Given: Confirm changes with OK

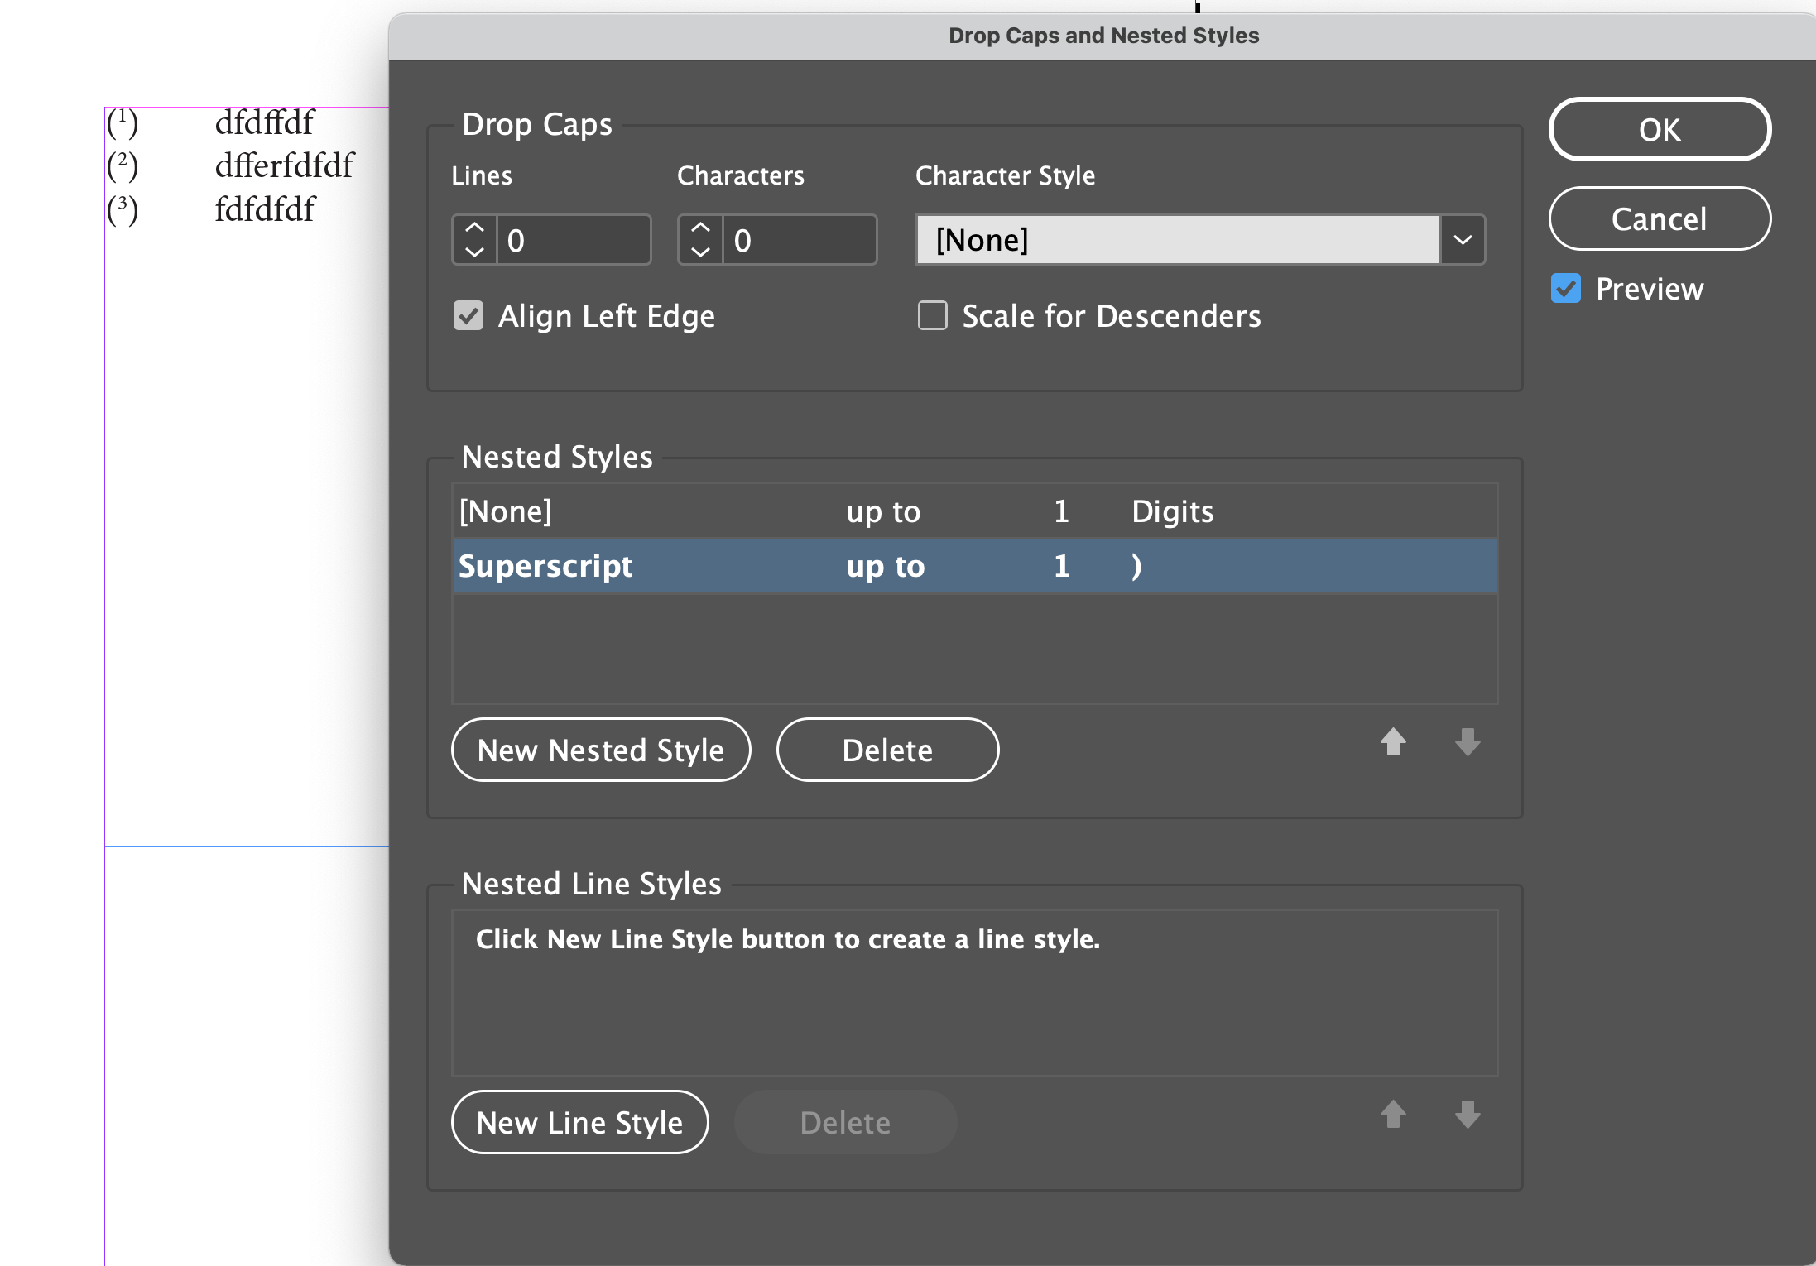Looking at the screenshot, I should point(1660,129).
